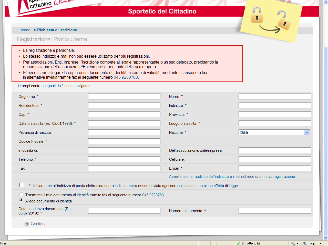Click the Numero documento field
The height and width of the screenshot is (246, 328).
tap(275, 211)
